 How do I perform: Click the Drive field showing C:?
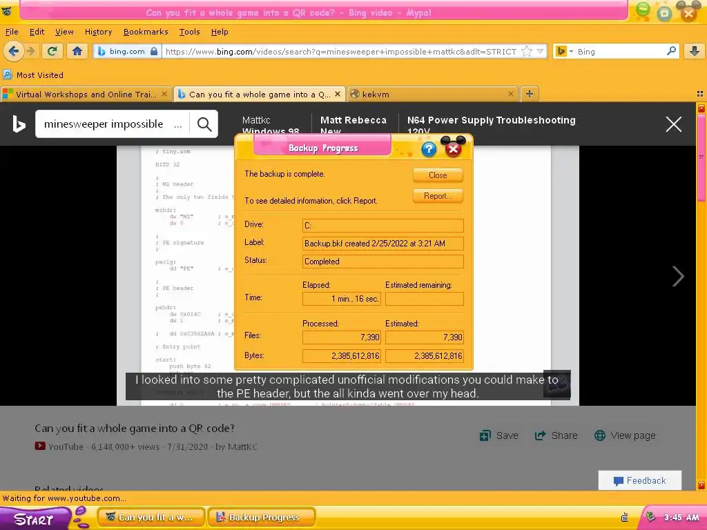382,226
